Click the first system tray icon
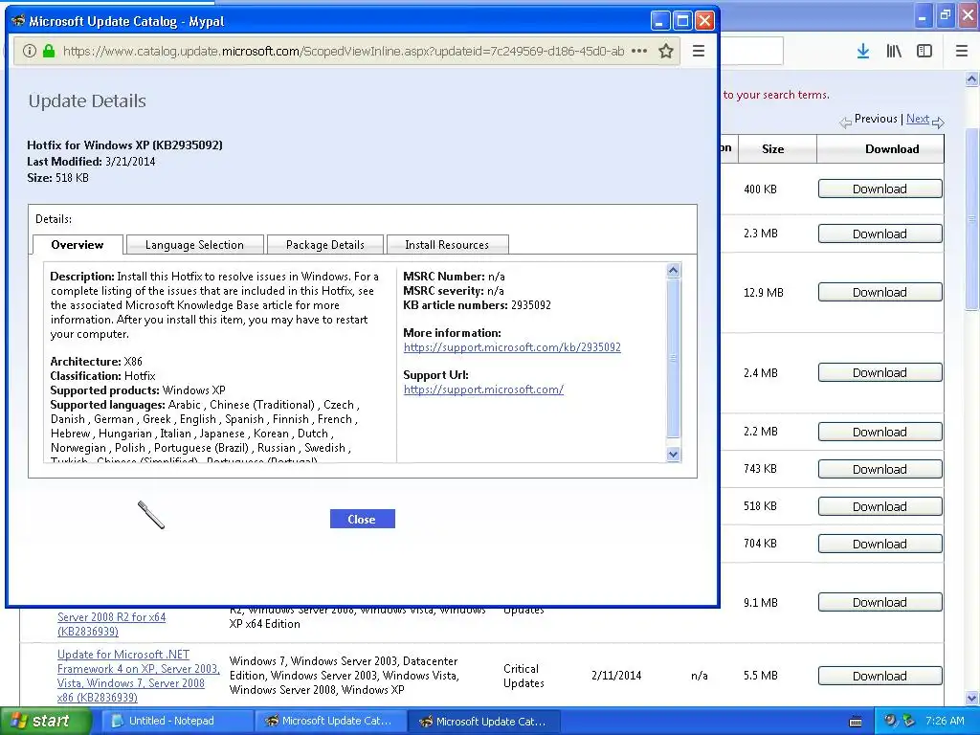The image size is (980, 735). pos(890,721)
